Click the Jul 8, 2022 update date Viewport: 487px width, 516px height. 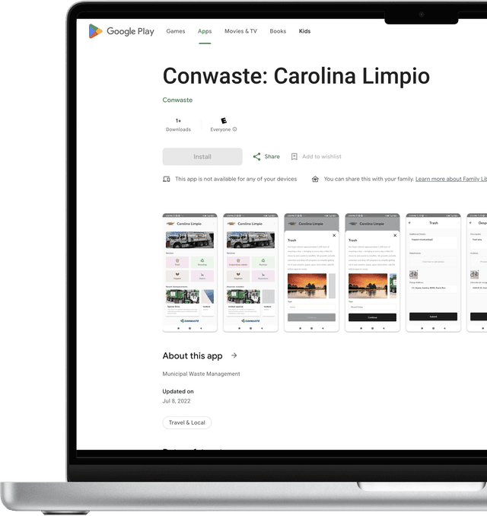177,401
